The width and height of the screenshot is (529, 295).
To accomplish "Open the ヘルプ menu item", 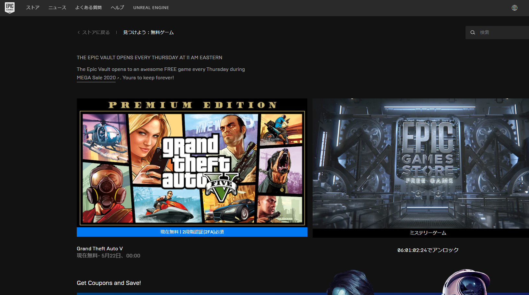I will click(117, 7).
